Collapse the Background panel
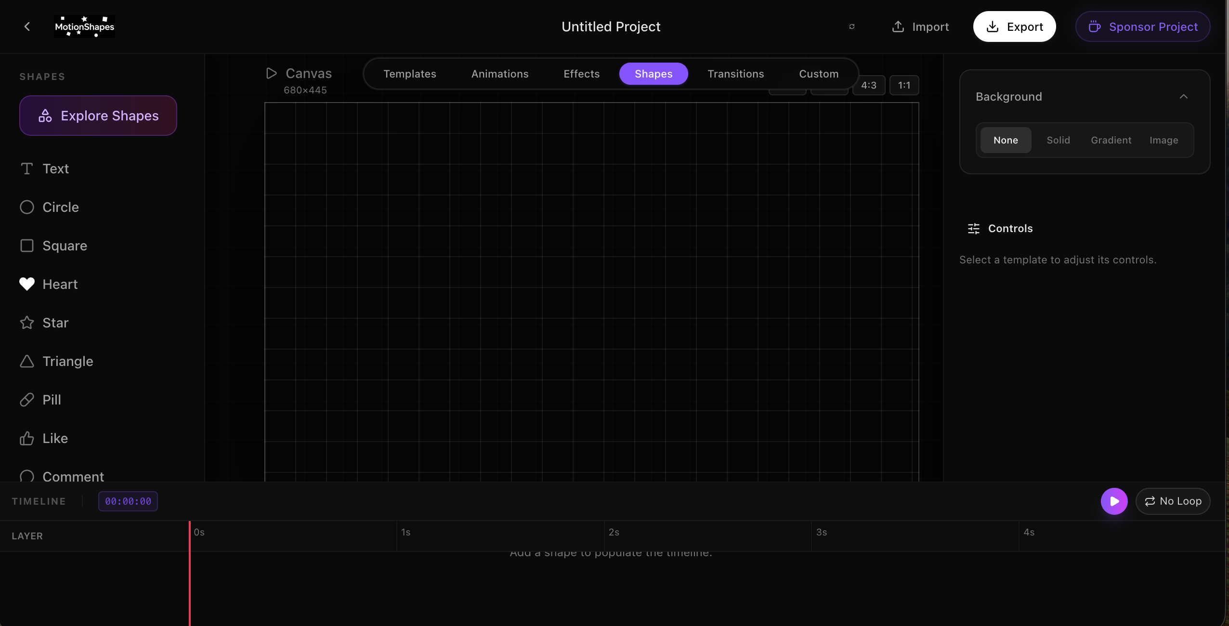Image resolution: width=1229 pixels, height=626 pixels. (x=1184, y=97)
